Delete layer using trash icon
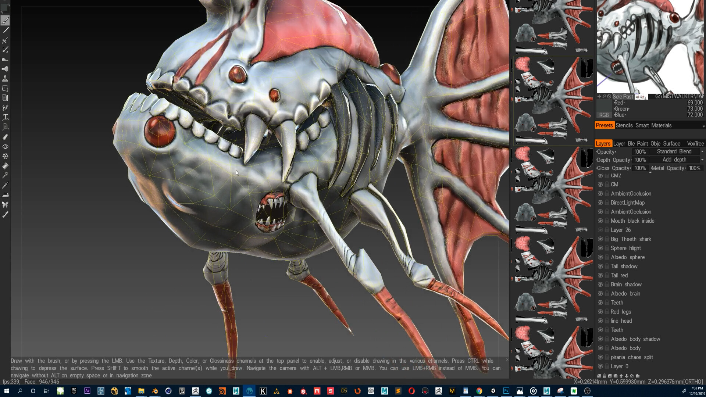Screen dimensions: 706x397 [605, 376]
